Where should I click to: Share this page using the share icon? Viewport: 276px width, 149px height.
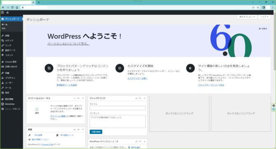click(x=253, y=7)
